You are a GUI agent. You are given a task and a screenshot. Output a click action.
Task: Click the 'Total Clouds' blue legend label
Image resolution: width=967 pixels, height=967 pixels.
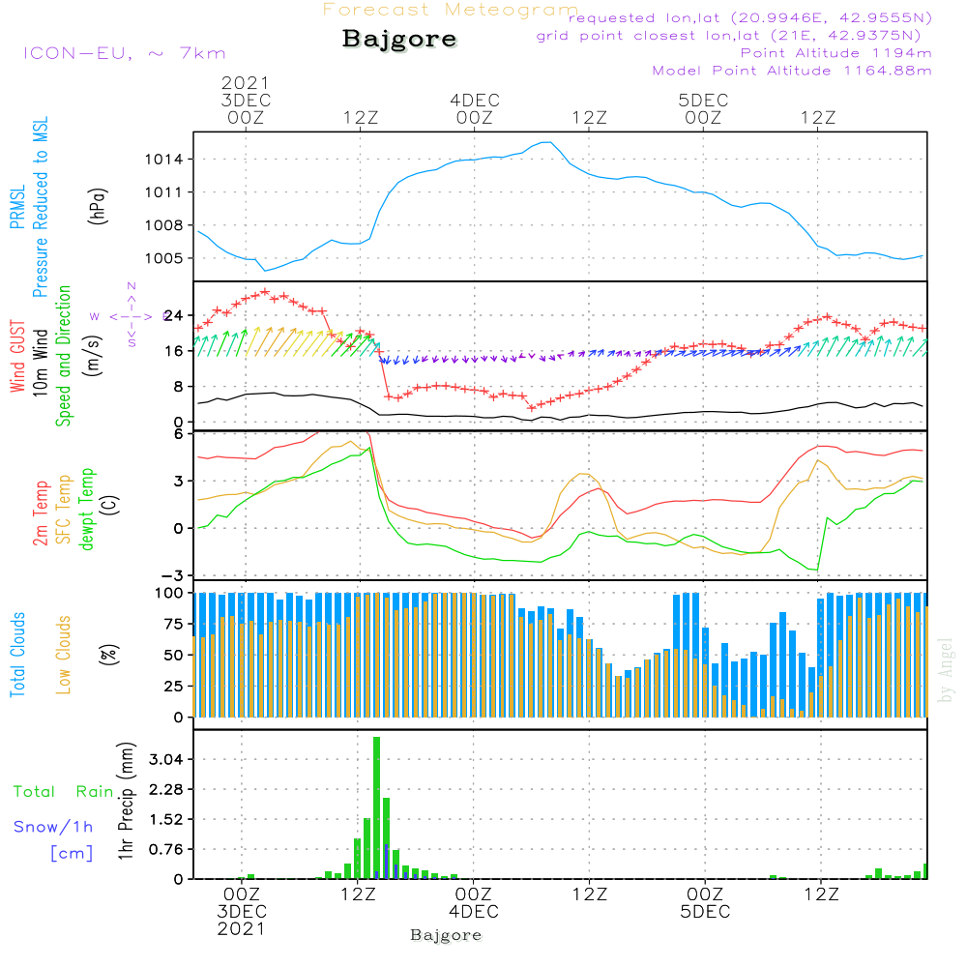pyautogui.click(x=17, y=655)
